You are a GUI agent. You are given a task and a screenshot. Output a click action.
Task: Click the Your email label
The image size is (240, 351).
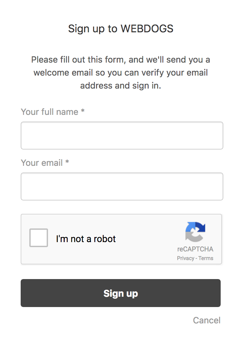click(x=42, y=163)
